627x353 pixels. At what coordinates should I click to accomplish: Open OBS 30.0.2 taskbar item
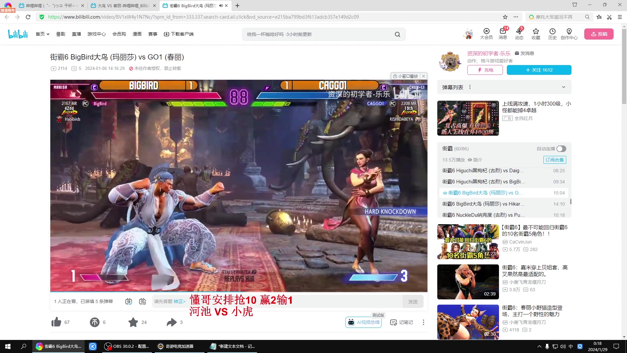pos(127,346)
